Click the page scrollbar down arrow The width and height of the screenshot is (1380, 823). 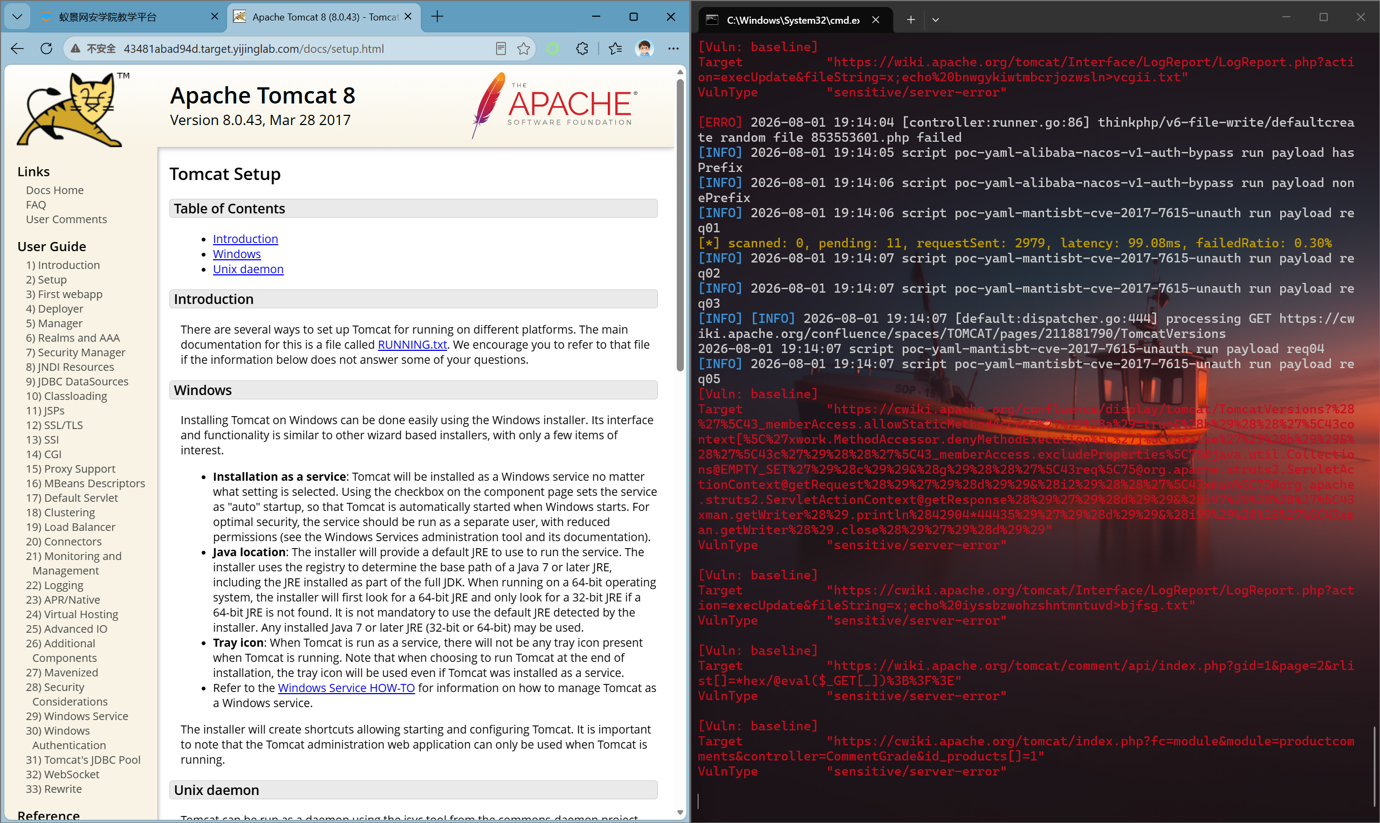pyautogui.click(x=680, y=812)
